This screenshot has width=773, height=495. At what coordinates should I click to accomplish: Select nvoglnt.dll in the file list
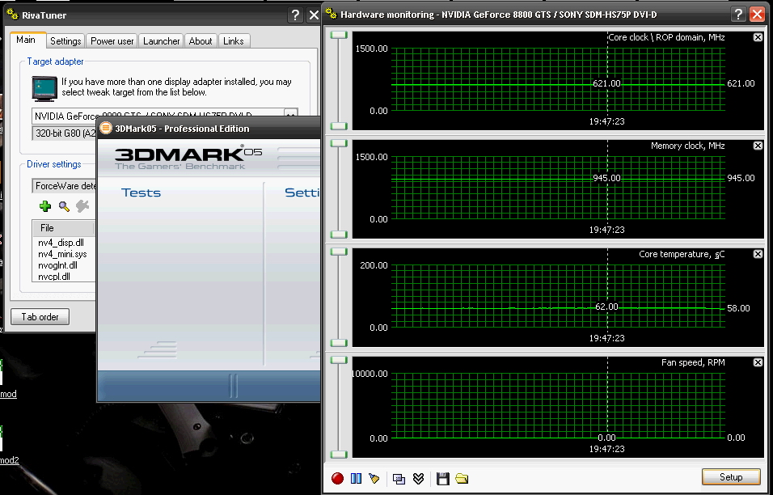point(57,265)
